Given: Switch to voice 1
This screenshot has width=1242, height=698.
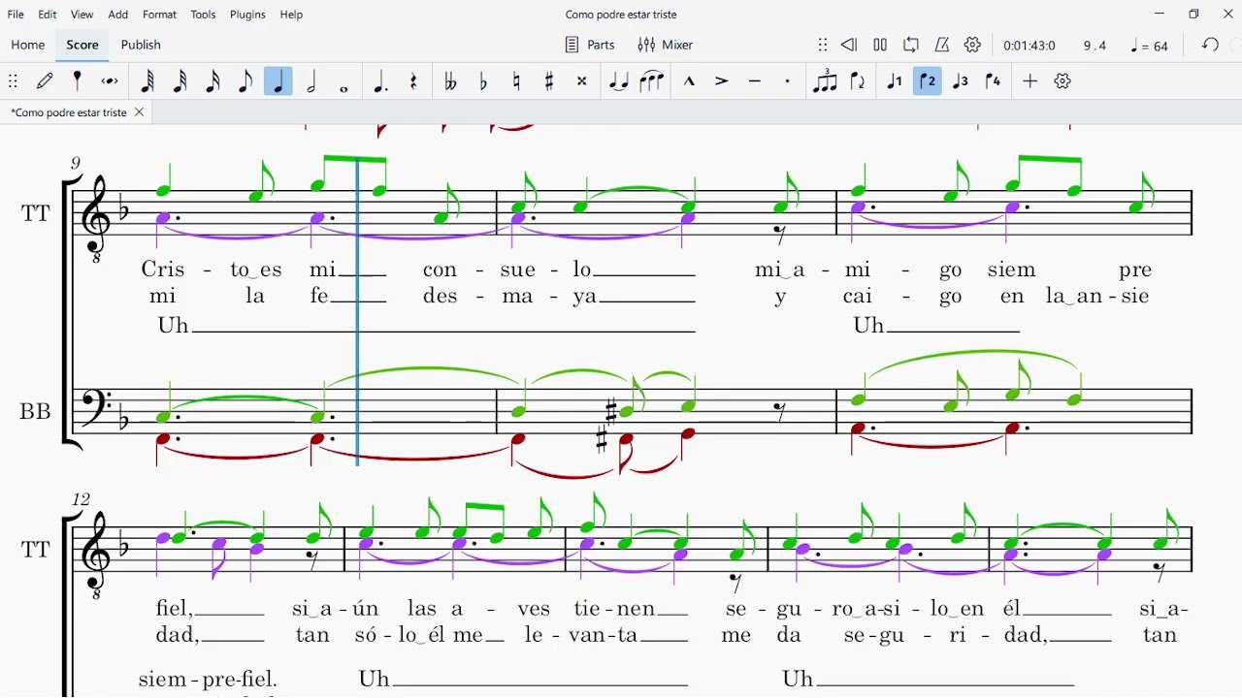Looking at the screenshot, I should click(896, 82).
